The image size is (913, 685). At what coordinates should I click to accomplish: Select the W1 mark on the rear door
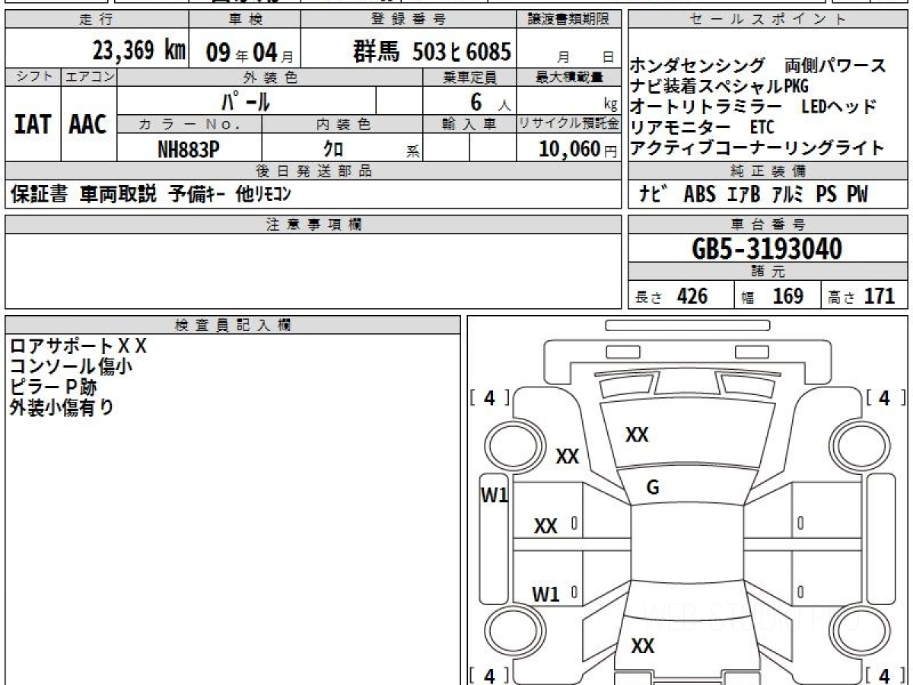tap(546, 594)
